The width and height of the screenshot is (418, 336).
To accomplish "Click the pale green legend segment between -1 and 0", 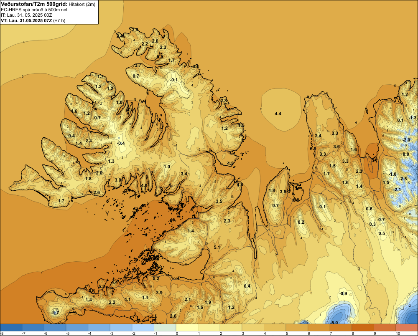I will (165, 328).
